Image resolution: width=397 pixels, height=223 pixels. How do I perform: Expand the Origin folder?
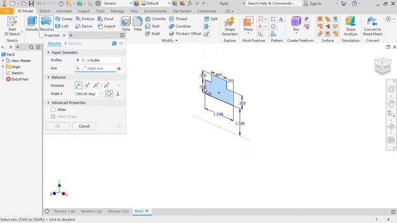[2, 67]
